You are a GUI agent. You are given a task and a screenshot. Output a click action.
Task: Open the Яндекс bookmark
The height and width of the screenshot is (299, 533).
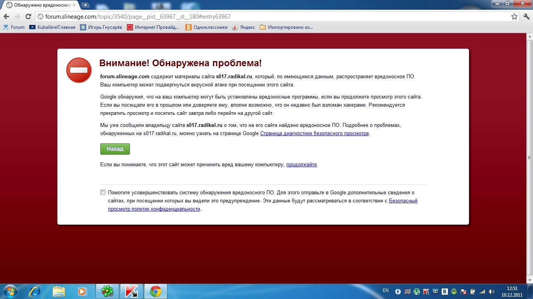(244, 27)
